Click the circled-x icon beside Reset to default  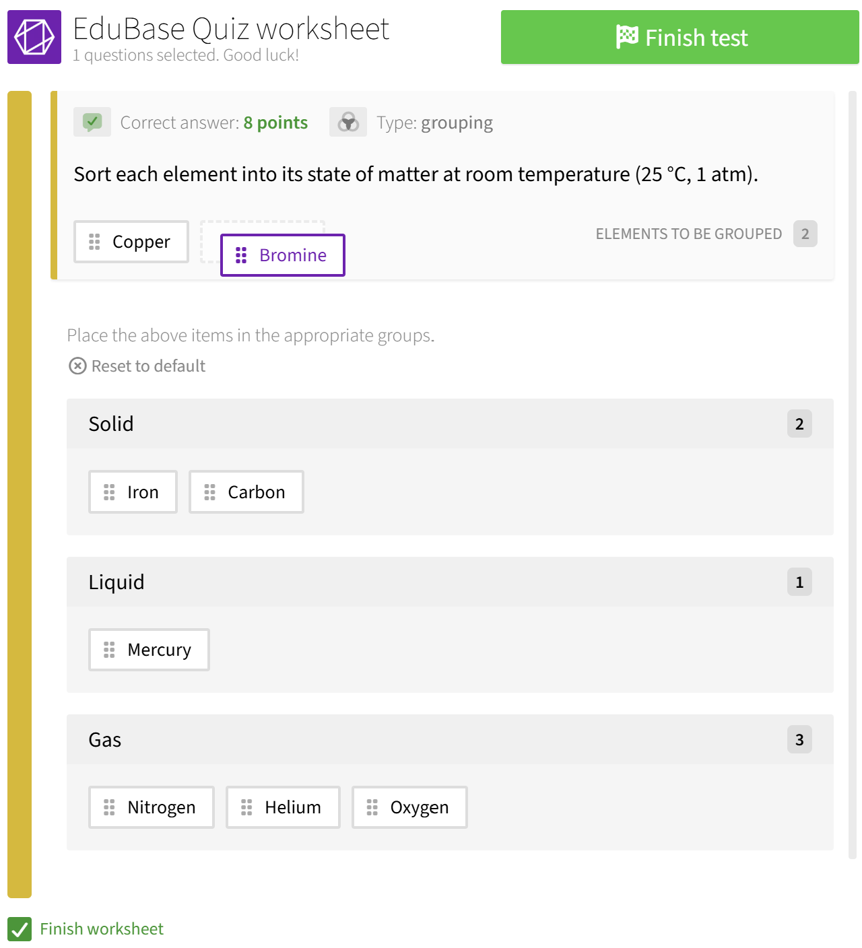(79, 366)
